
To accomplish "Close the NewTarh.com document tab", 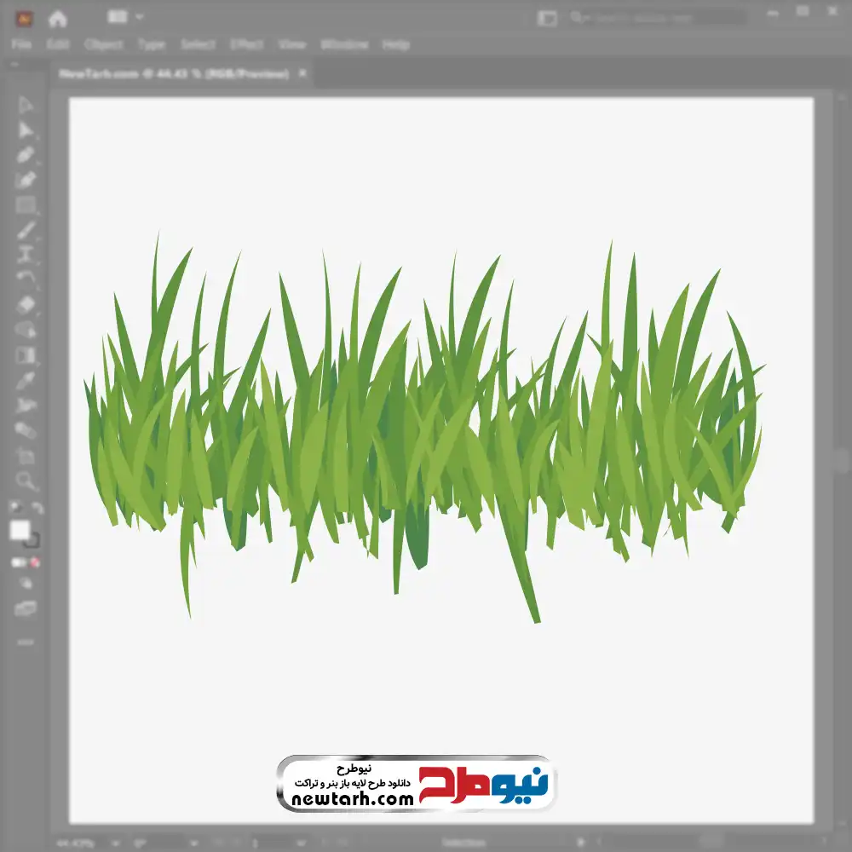I will click(302, 72).
